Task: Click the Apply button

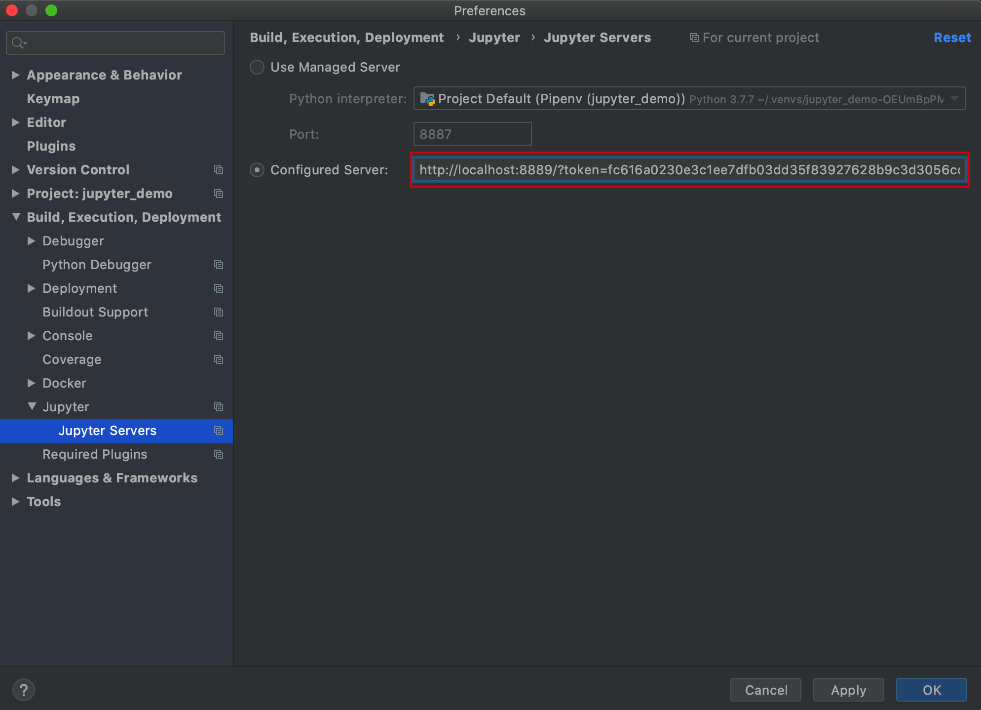Action: pos(848,690)
